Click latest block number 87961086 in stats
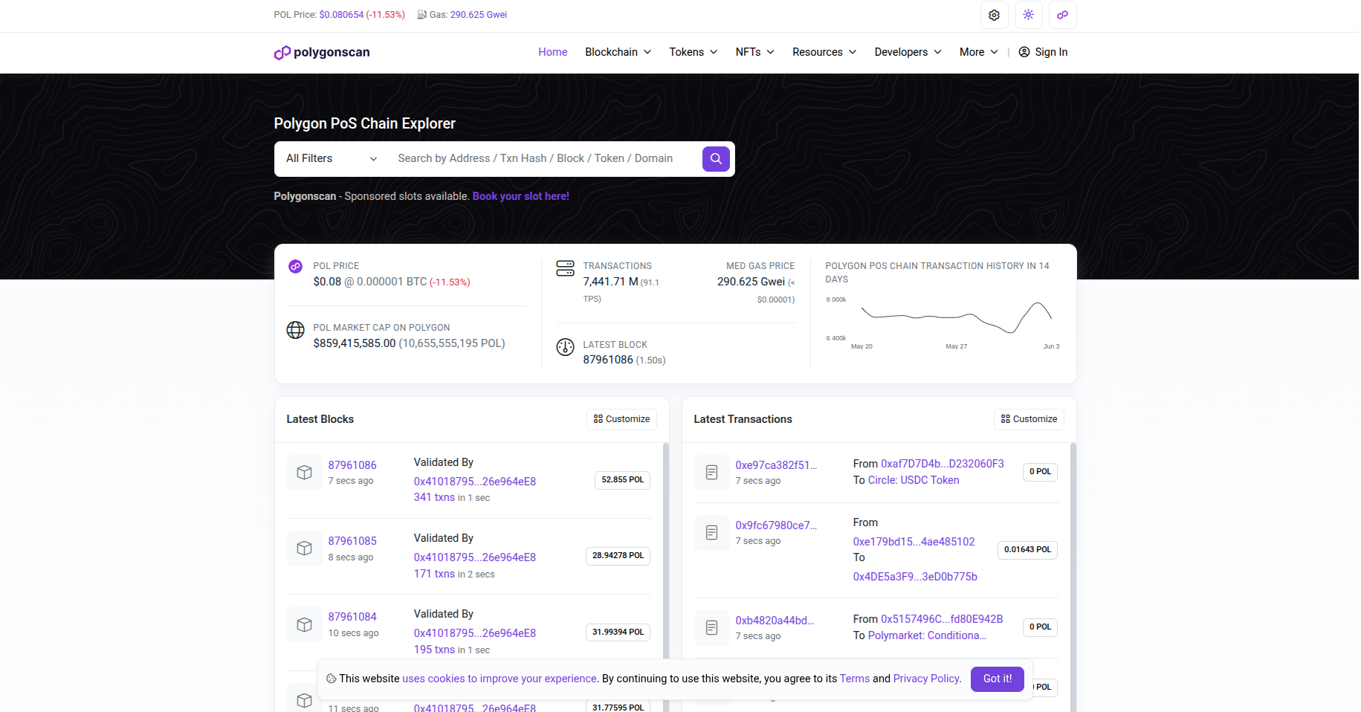 [x=608, y=360]
